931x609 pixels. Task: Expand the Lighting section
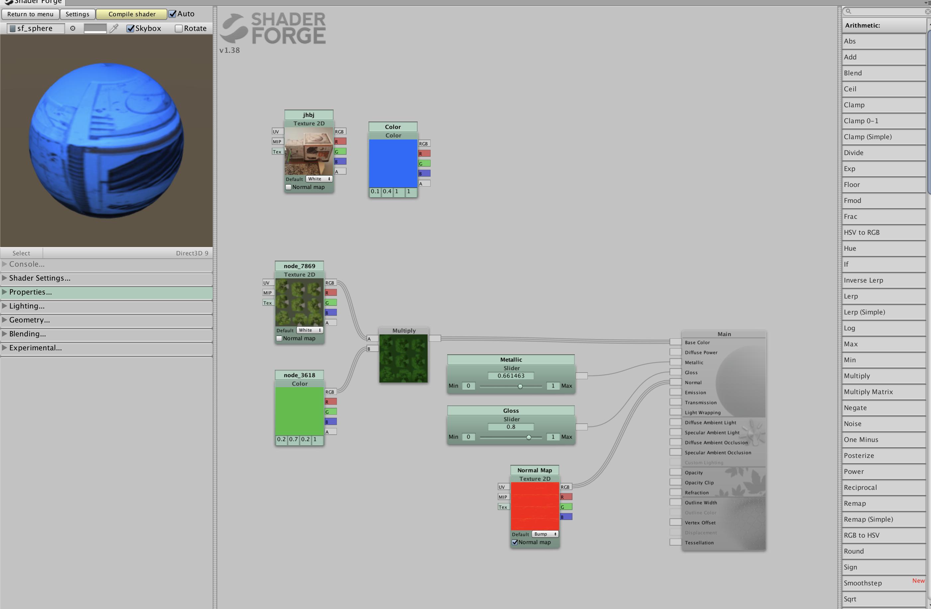point(27,306)
